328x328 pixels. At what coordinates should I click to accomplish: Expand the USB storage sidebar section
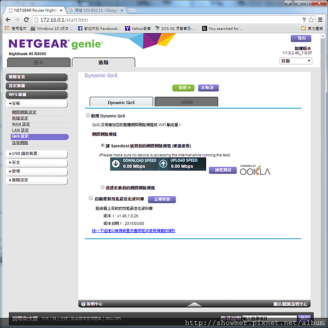pyautogui.click(x=37, y=154)
